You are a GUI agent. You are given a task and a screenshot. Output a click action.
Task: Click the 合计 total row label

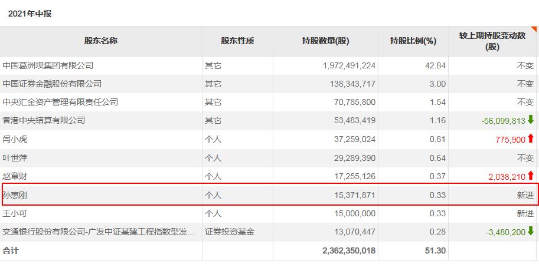[10, 250]
